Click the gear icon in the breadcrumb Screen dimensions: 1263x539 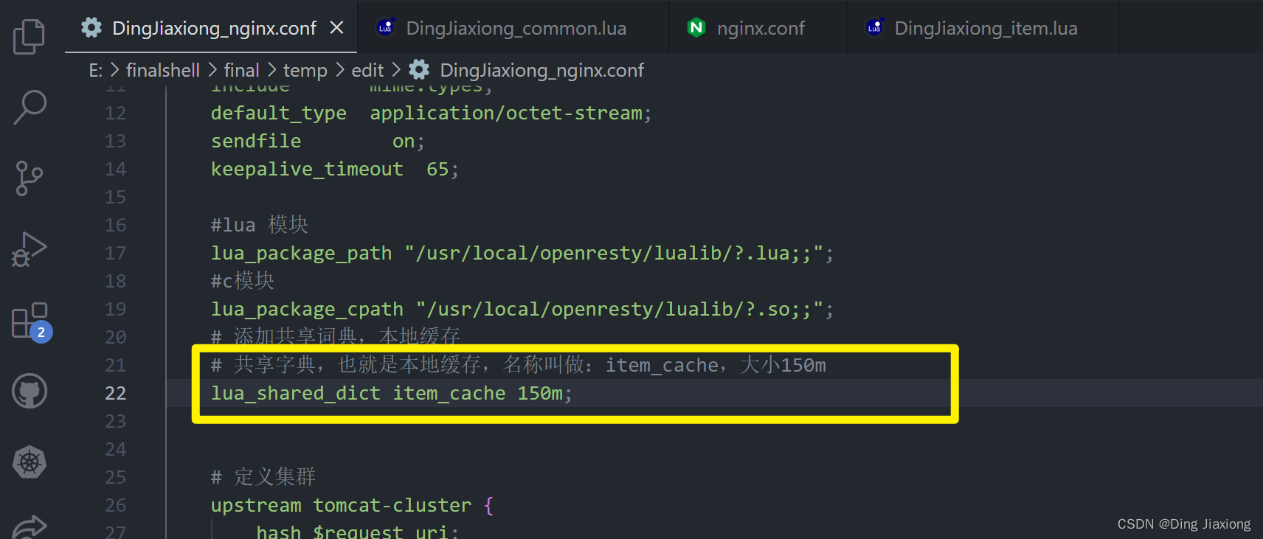tap(419, 70)
